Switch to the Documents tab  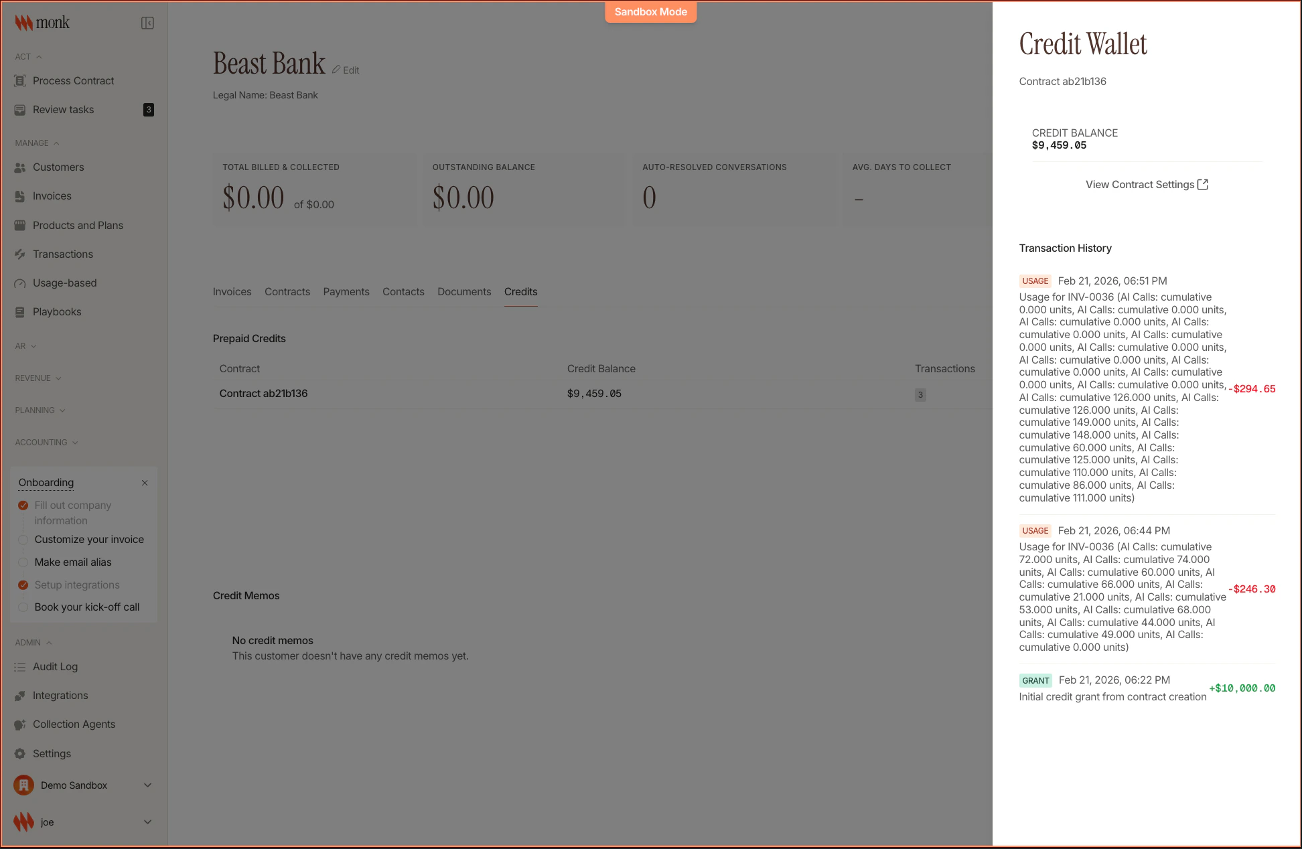click(464, 292)
